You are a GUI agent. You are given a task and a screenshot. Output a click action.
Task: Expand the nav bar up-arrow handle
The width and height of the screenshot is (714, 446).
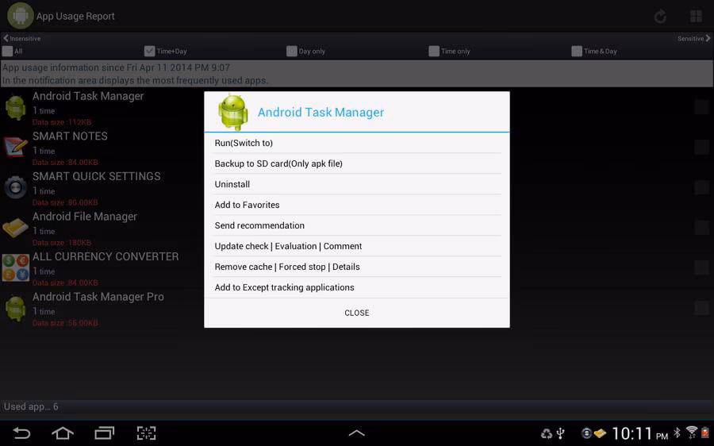(x=356, y=433)
